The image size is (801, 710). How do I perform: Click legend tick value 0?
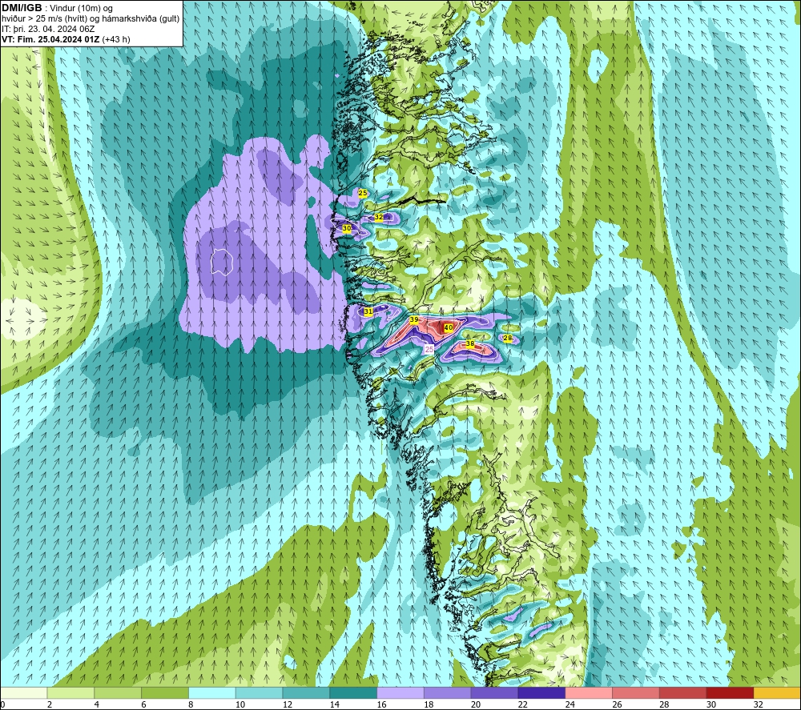pyautogui.click(x=2, y=704)
